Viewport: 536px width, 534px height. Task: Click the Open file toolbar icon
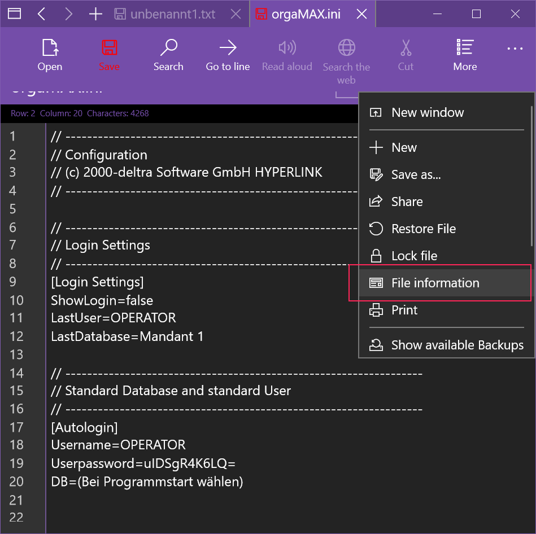click(x=50, y=48)
